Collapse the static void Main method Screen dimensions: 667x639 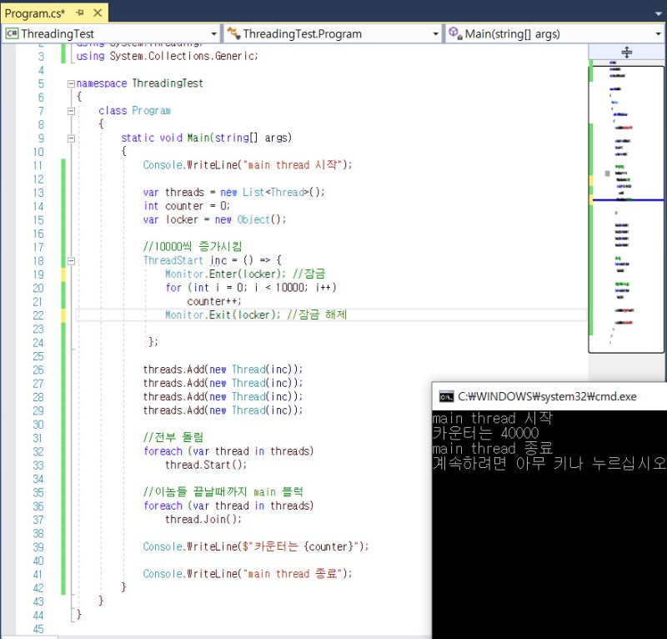pyautogui.click(x=70, y=138)
